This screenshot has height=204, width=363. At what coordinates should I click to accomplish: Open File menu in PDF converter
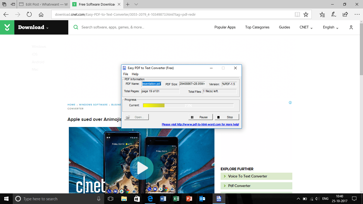coord(126,74)
